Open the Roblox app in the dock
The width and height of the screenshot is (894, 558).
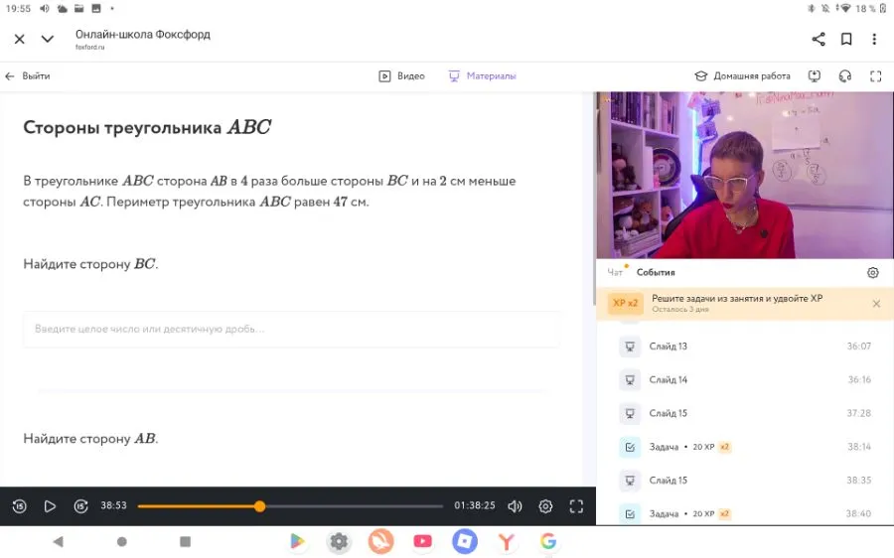[465, 541]
